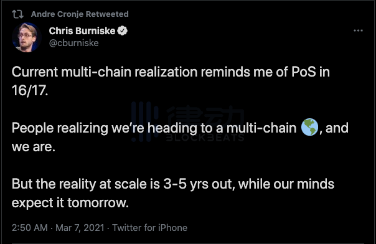Viewport: 376px width, 244px height.
Task: Click the 'But the reality at scale' line
Action: [x=173, y=184]
